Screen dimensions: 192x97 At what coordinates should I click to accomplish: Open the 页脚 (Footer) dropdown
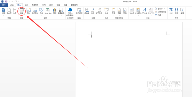tap(119, 12)
